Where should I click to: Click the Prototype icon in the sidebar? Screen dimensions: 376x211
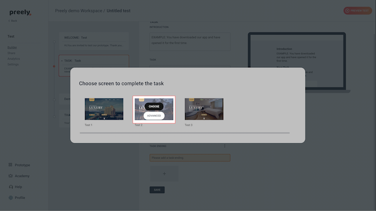[10, 165]
